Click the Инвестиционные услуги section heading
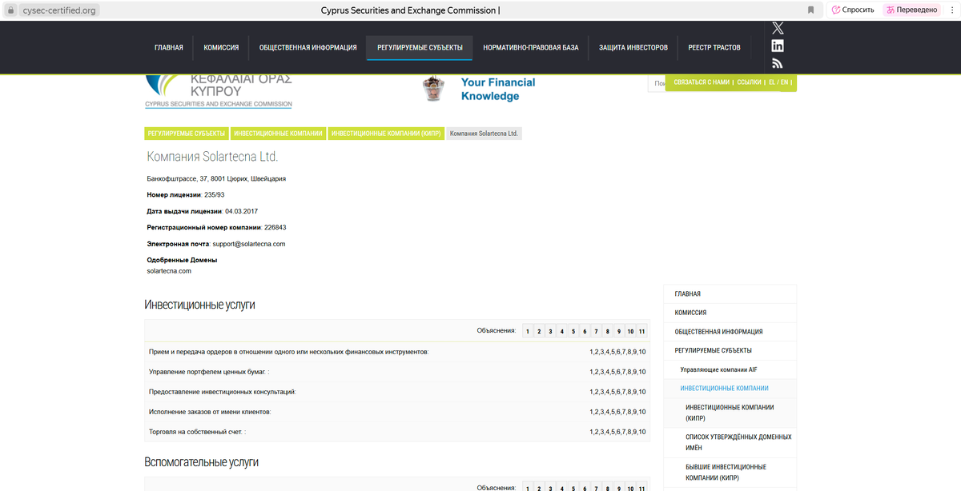 [199, 305]
